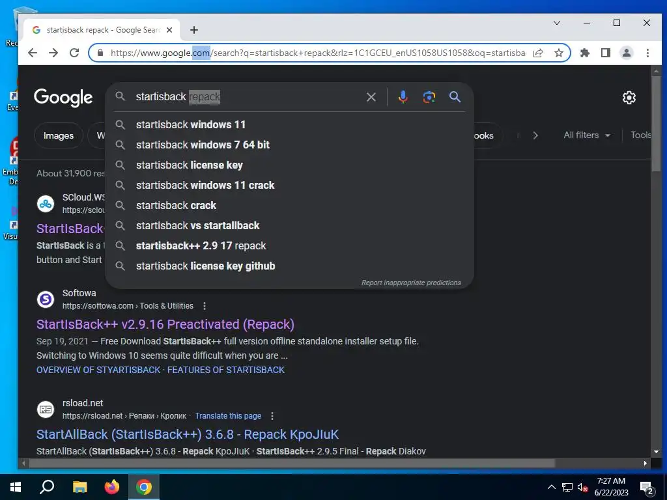Click the Tools button
Viewport: 667px width, 500px height.
point(640,135)
